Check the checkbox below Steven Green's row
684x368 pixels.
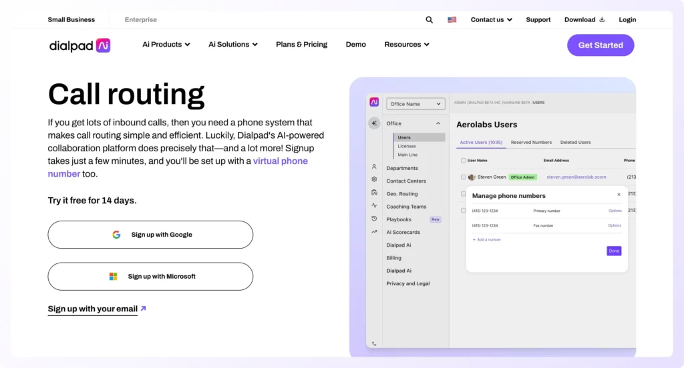click(x=464, y=194)
